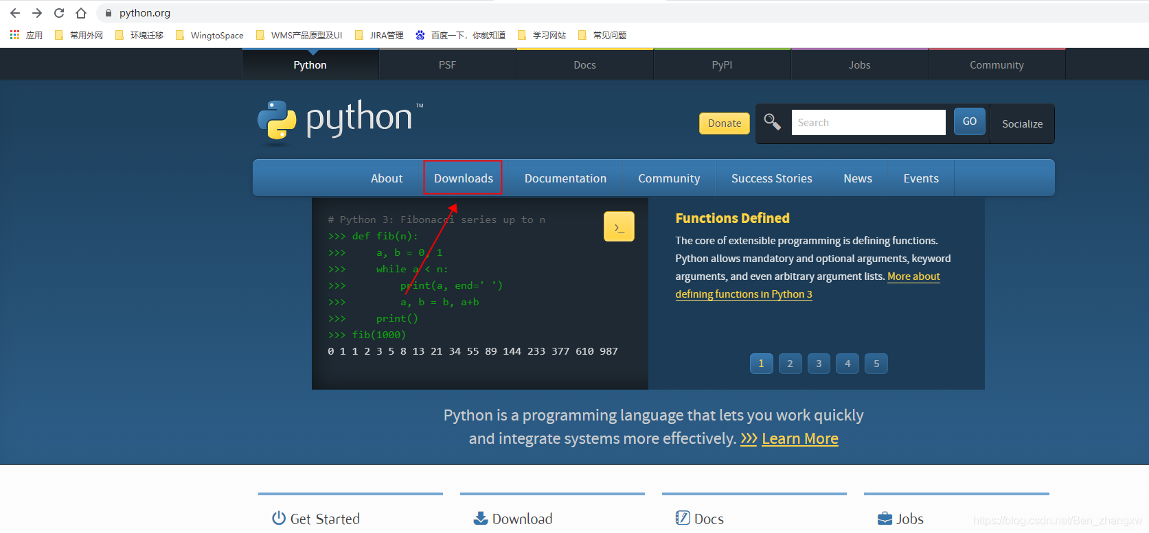Click the Docs document icon
This screenshot has height=533, width=1149.
[x=683, y=518]
